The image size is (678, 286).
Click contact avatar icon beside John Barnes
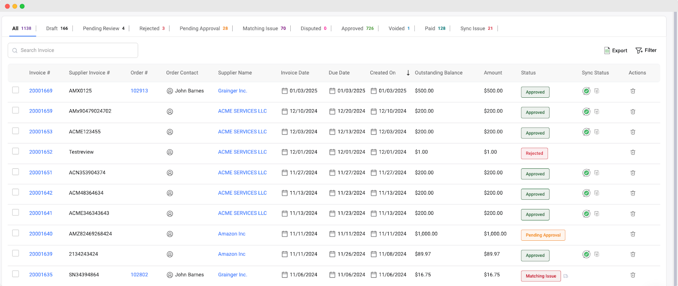(x=170, y=91)
